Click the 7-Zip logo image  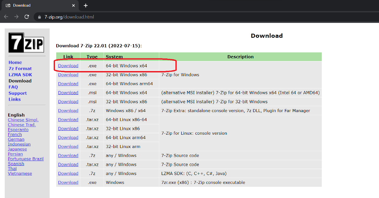click(x=26, y=43)
